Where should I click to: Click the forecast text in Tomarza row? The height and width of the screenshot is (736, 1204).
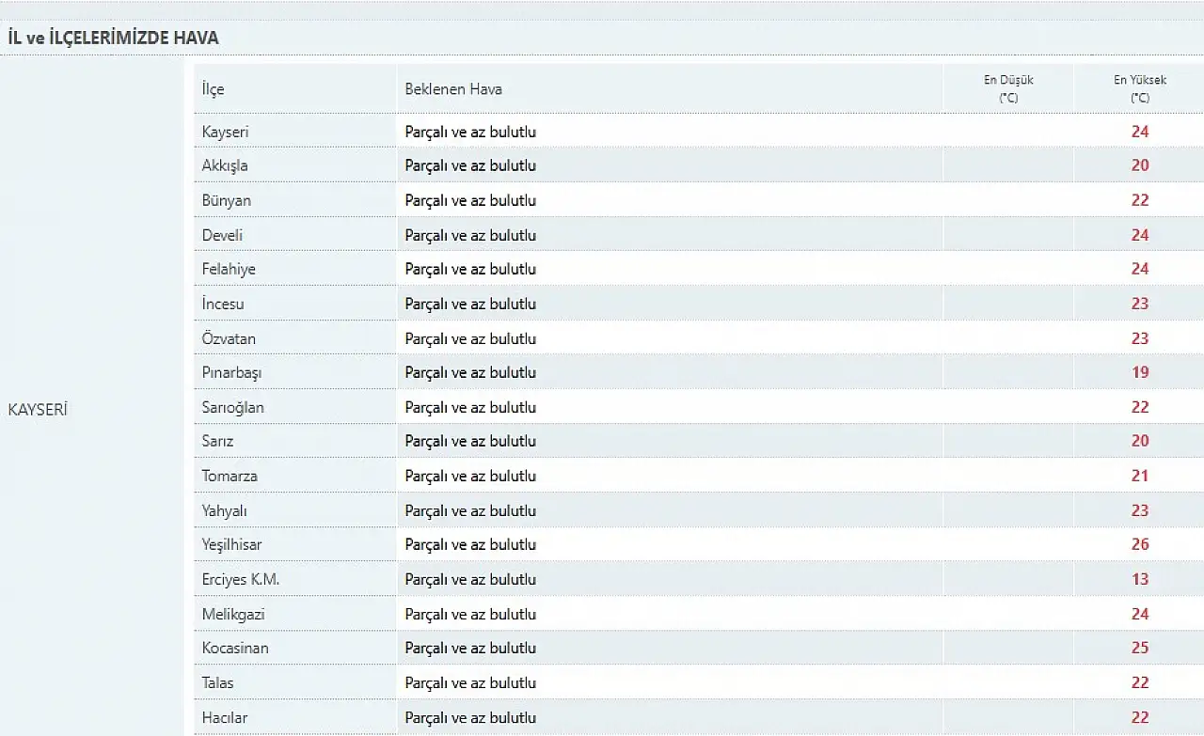click(x=470, y=476)
